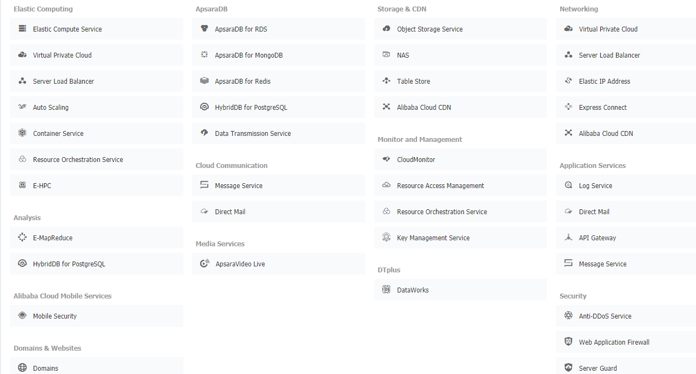Open Server Load Balancer in Elastic Computing
This screenshot has width=696, height=374.
96,81
